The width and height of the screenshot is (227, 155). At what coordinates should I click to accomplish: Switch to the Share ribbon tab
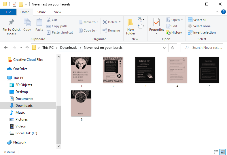click(41, 12)
